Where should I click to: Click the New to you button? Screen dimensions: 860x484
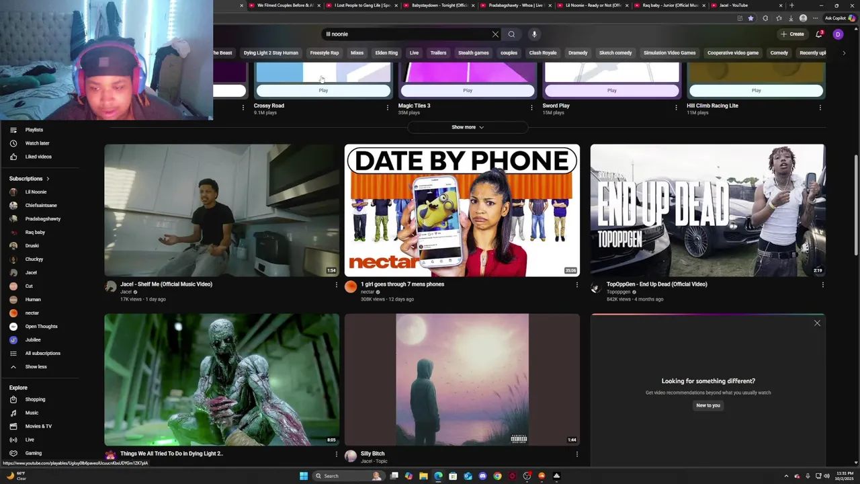(x=708, y=405)
